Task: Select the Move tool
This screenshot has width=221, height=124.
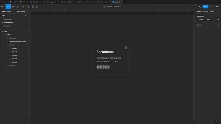Action: point(8,7)
